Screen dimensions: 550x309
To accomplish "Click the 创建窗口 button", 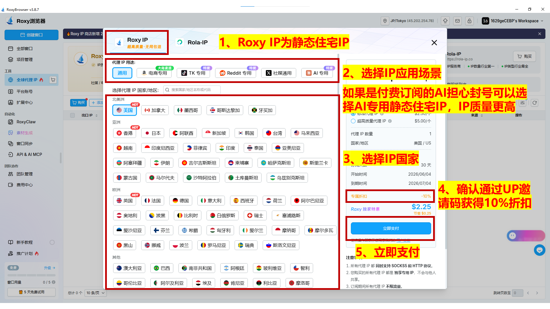I will click(x=32, y=35).
